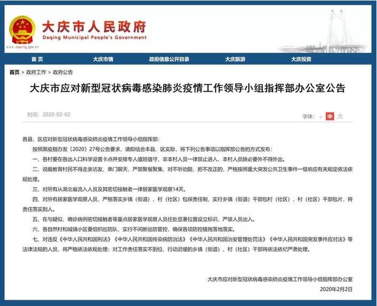Screen dimensions: 377x306
Task: Click the announcement headline title
Action: [x=188, y=88]
